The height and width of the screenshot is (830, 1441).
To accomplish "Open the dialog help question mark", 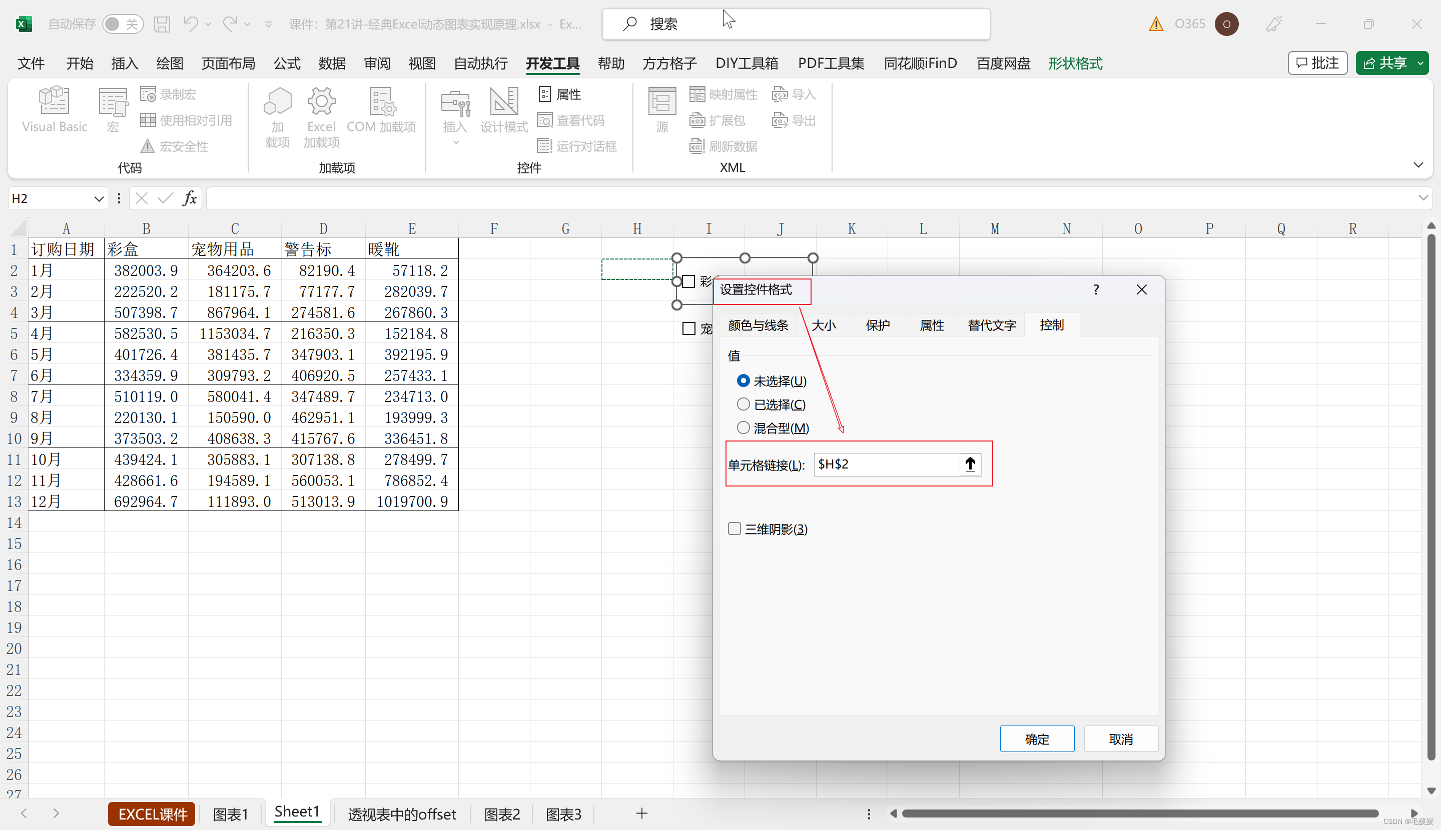I will [1095, 289].
